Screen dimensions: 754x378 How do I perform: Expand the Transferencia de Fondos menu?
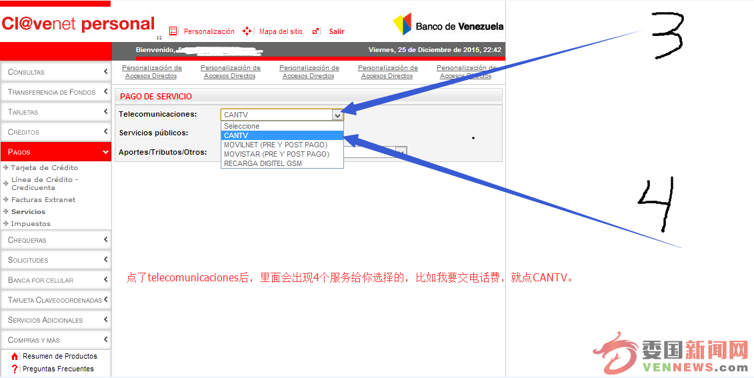click(56, 92)
